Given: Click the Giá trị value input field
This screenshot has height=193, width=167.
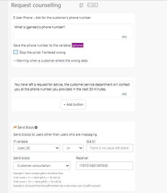Looking at the screenshot, I should point(110,148).
